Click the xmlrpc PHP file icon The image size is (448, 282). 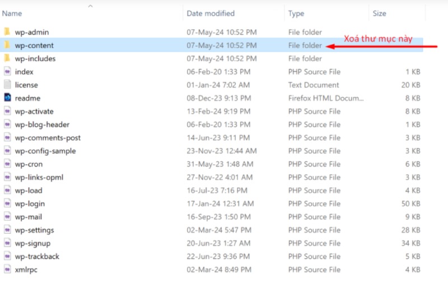[x=7, y=270]
